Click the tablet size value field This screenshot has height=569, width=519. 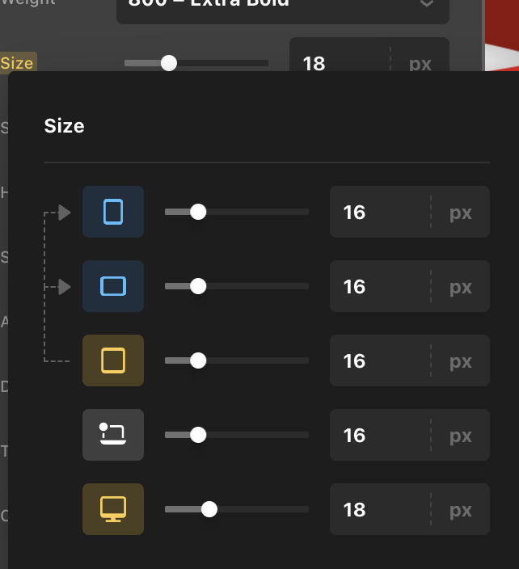click(x=376, y=360)
